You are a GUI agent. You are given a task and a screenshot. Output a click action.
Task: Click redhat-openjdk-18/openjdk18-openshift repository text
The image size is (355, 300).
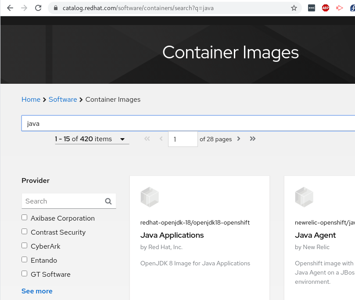click(195, 223)
